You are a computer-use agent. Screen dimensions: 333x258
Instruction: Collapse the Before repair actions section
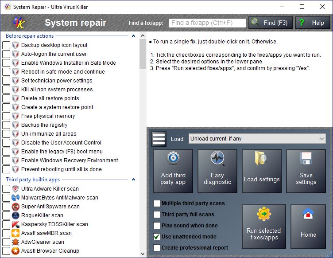(x=134, y=36)
